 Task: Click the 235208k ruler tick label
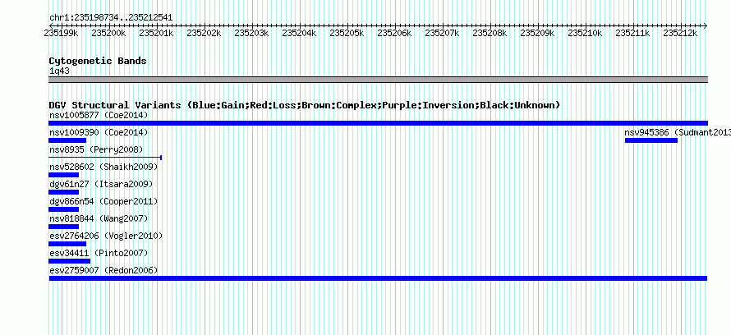pyautogui.click(x=490, y=33)
